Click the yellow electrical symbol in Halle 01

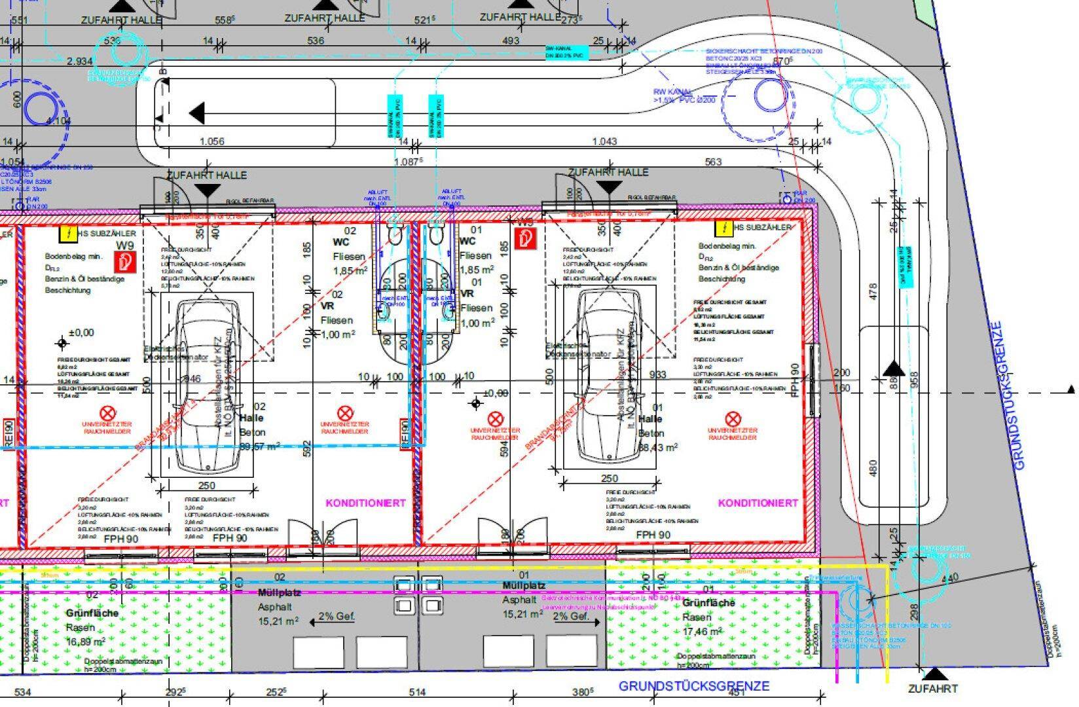pos(725,228)
